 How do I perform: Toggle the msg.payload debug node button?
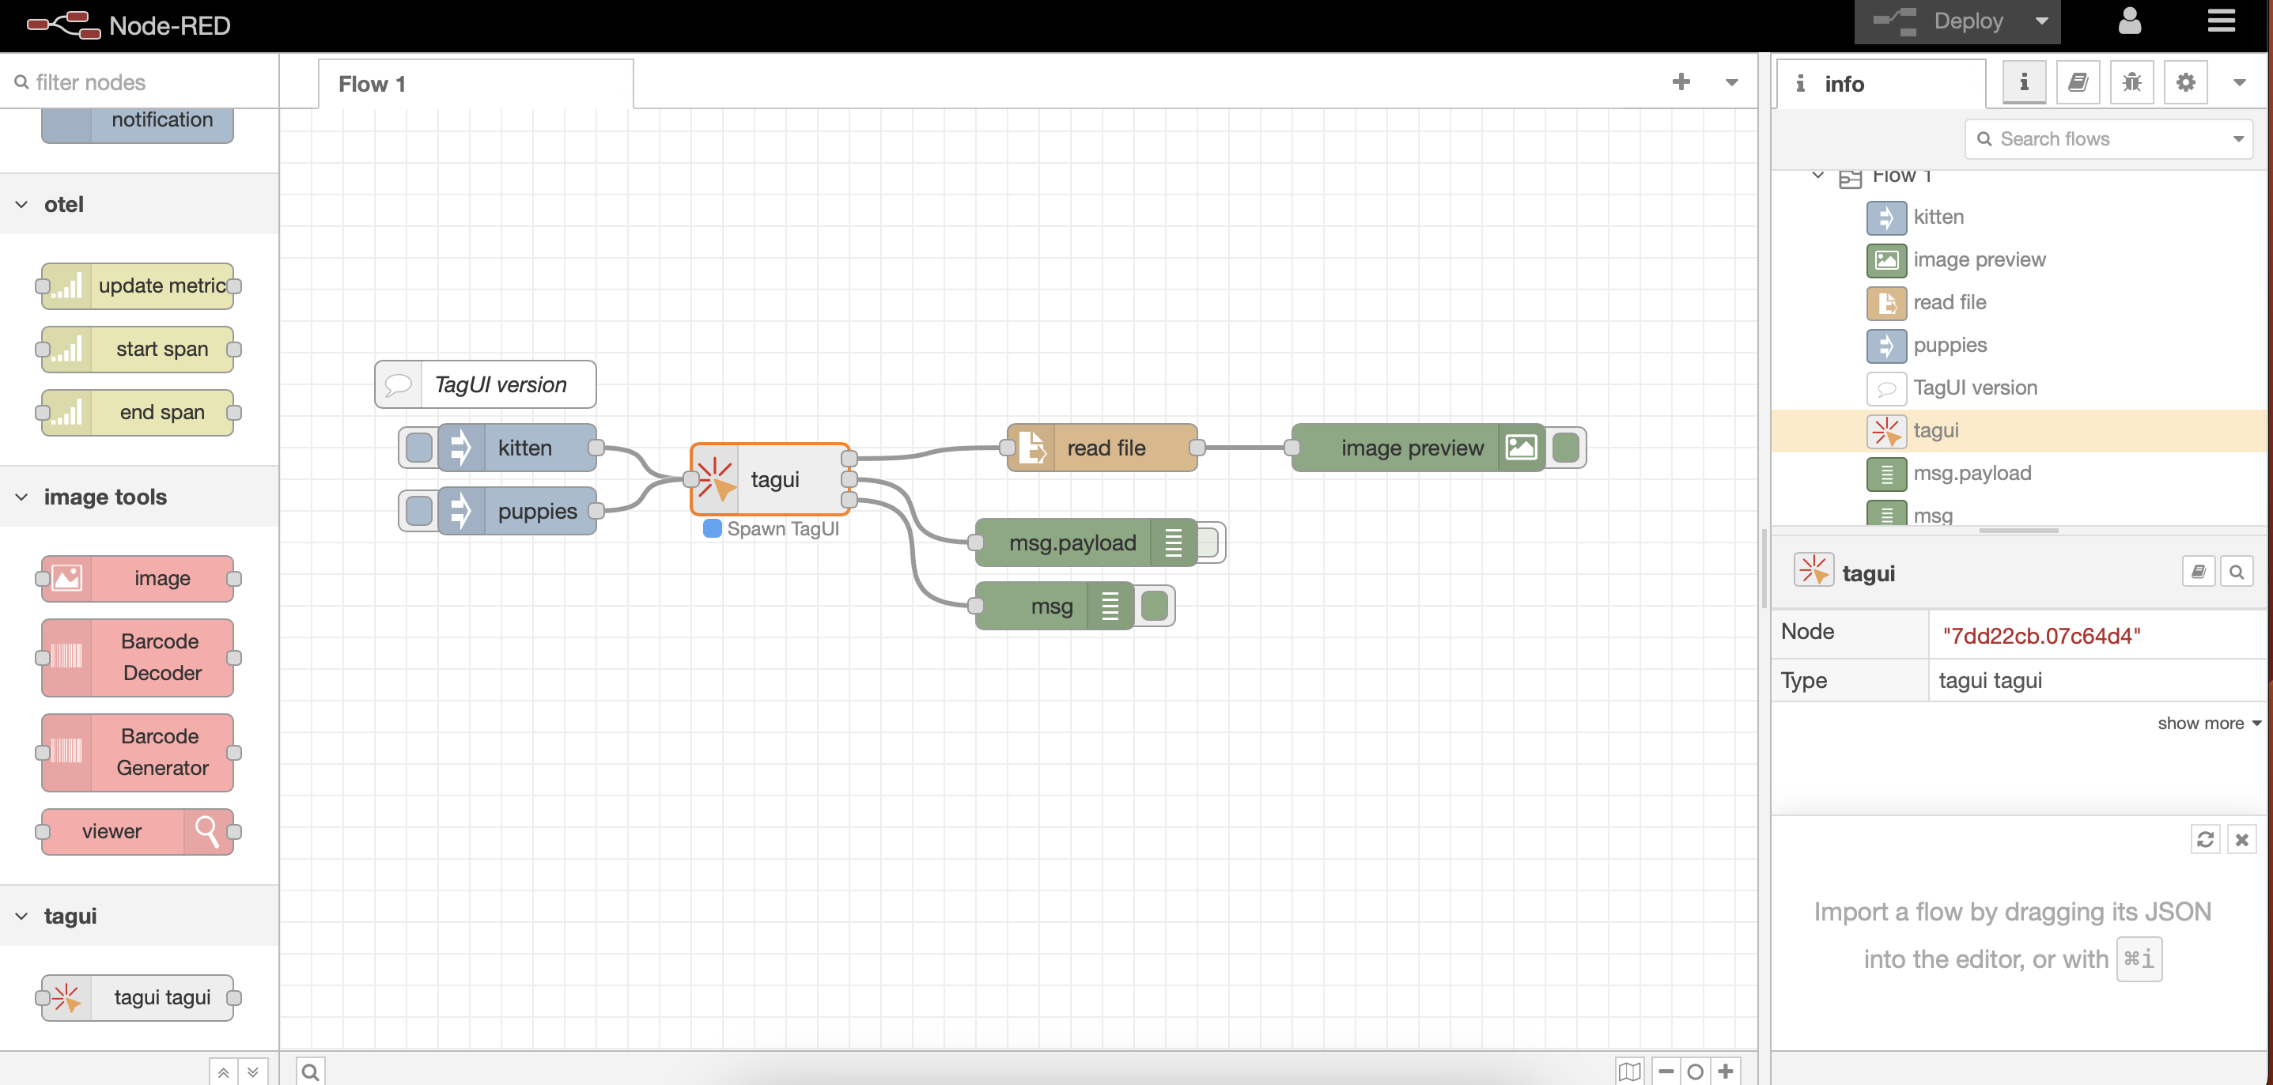(x=1208, y=542)
